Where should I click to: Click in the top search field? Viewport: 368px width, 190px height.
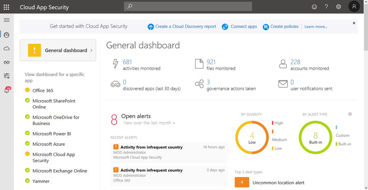tap(188, 6)
